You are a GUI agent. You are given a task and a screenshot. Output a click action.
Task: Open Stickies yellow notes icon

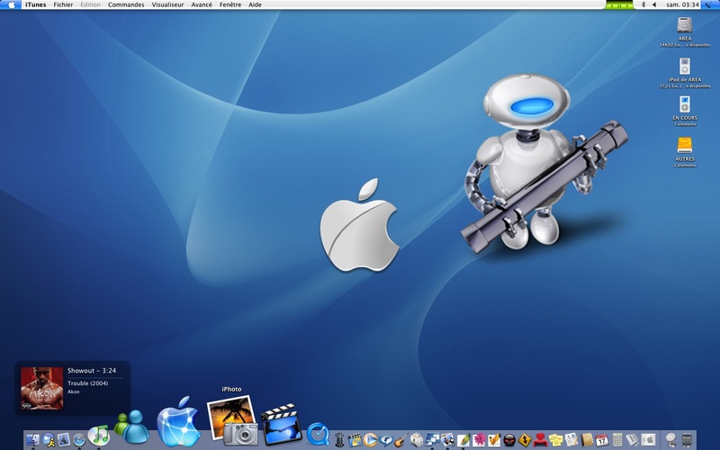coord(555,440)
